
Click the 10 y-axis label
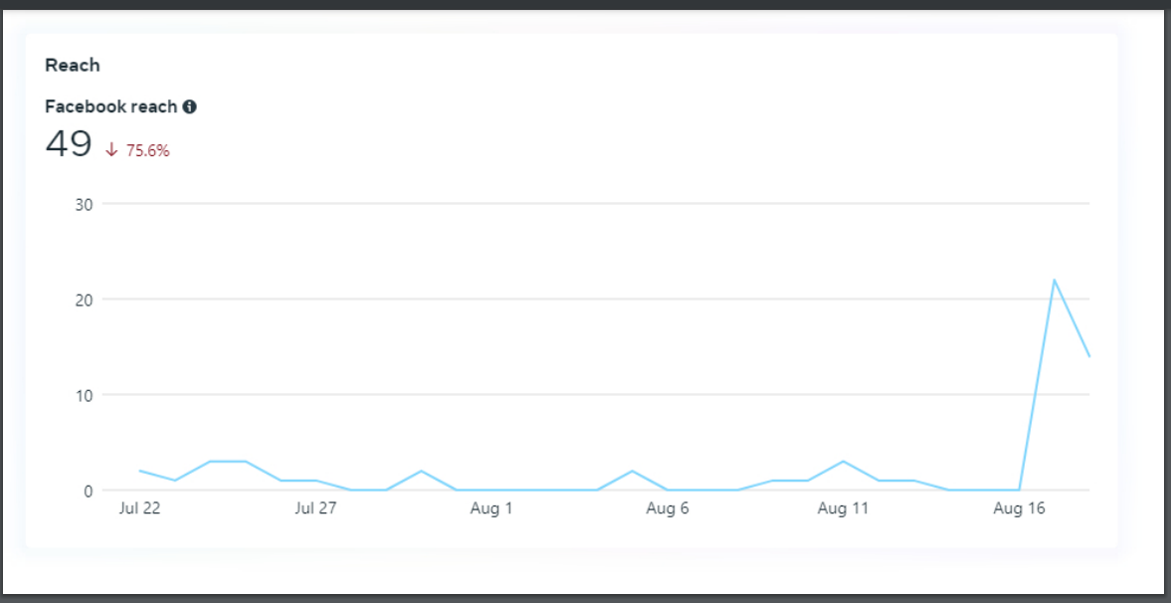point(84,395)
